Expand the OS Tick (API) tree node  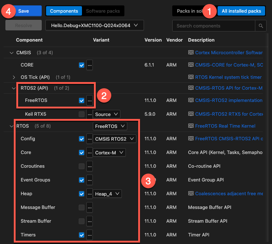pos(14,77)
